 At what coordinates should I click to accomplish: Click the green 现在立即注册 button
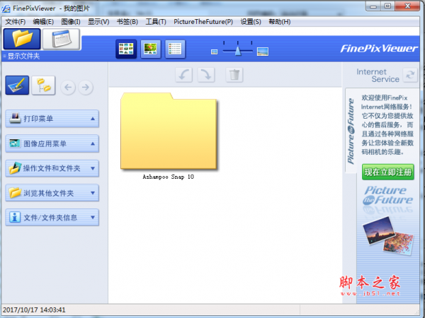coord(388,172)
